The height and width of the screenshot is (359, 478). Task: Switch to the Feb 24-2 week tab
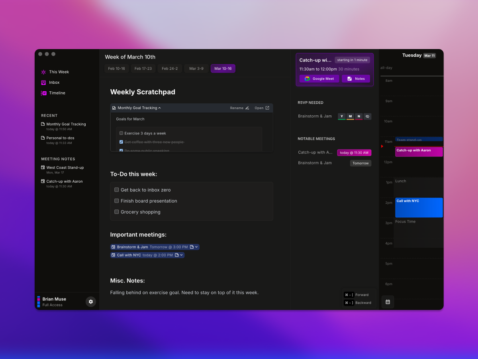point(170,69)
